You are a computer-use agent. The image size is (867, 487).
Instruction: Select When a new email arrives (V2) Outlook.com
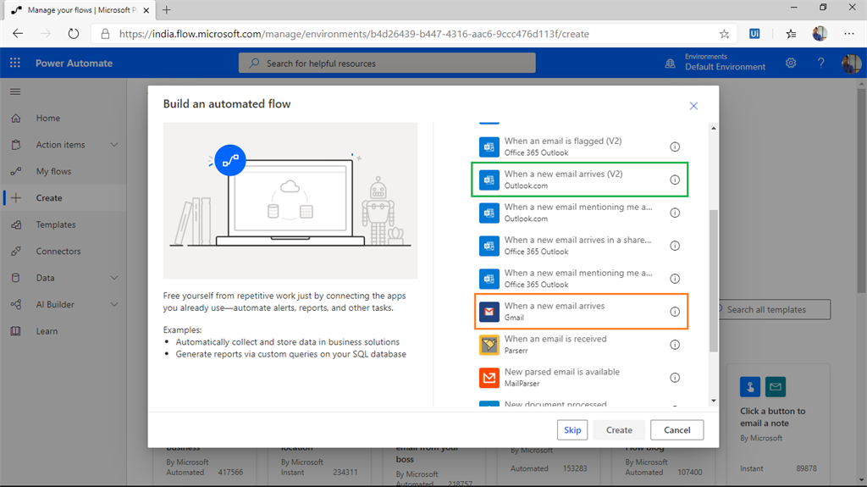[581, 180]
